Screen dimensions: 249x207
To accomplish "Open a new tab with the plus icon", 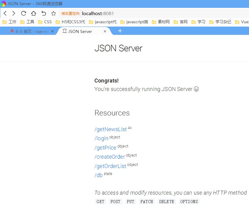I will [x=120, y=31].
